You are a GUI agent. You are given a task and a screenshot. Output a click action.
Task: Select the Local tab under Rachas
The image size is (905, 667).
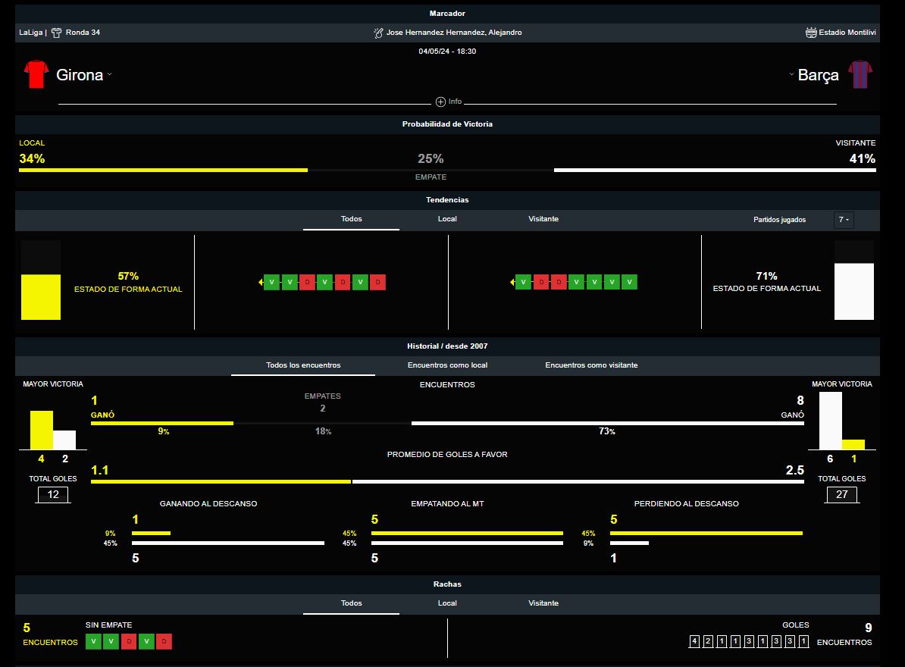point(447,603)
